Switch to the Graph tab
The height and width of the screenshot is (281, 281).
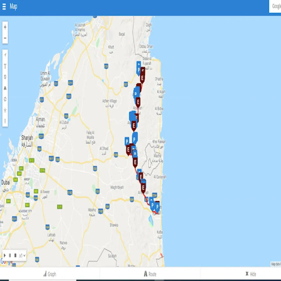point(50,274)
